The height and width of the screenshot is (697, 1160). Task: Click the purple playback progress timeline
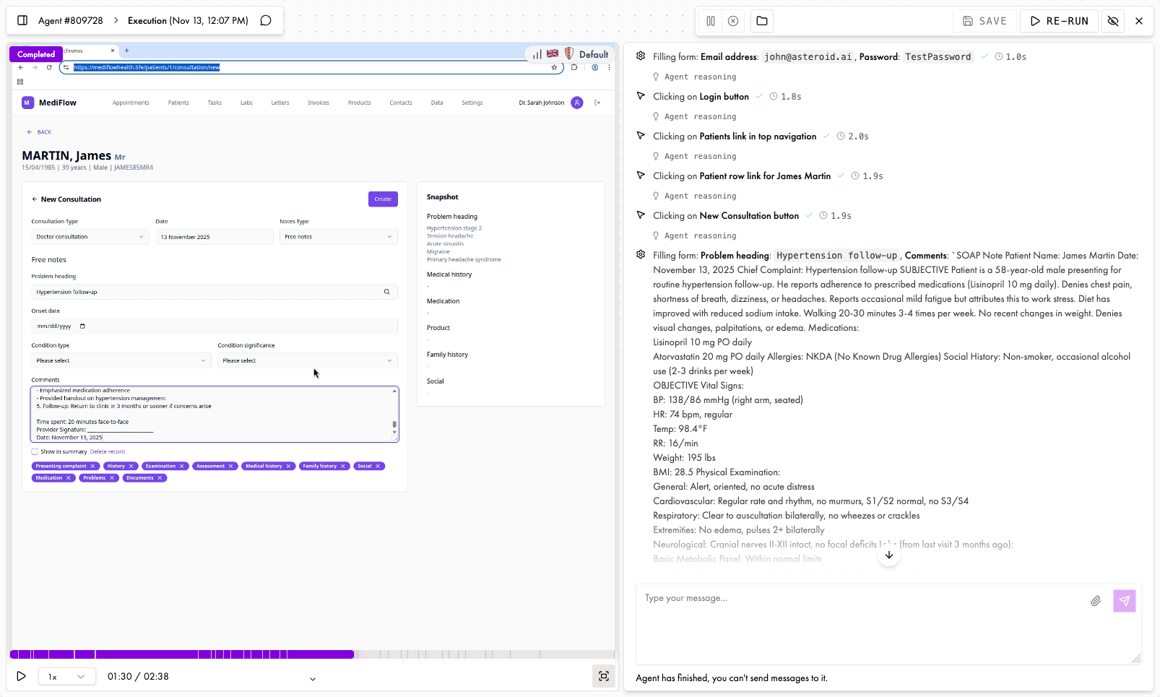[182, 654]
